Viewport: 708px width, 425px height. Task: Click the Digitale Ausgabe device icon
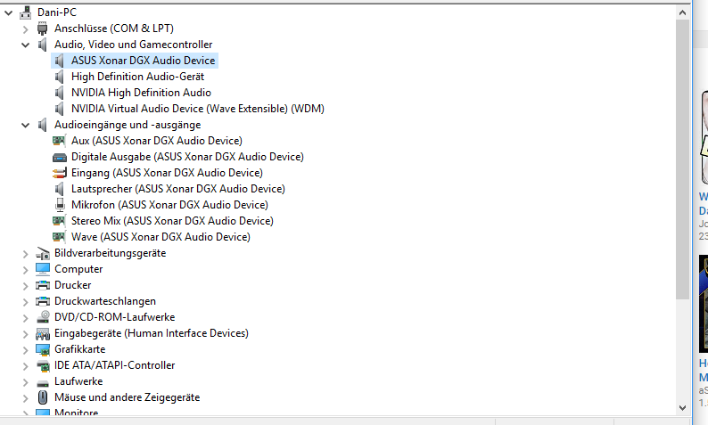coord(59,157)
